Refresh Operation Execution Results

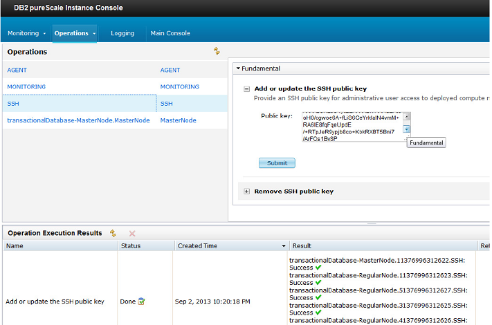(113, 234)
